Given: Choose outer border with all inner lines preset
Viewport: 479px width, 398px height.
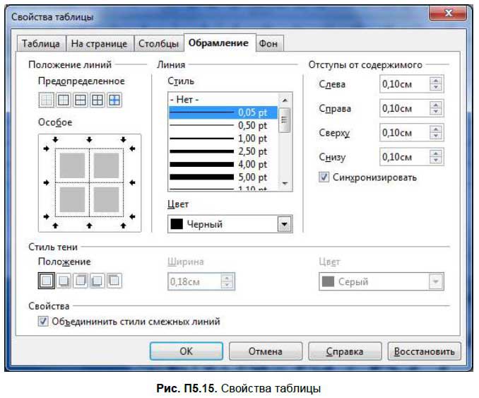Looking at the screenshot, I should coord(97,100).
